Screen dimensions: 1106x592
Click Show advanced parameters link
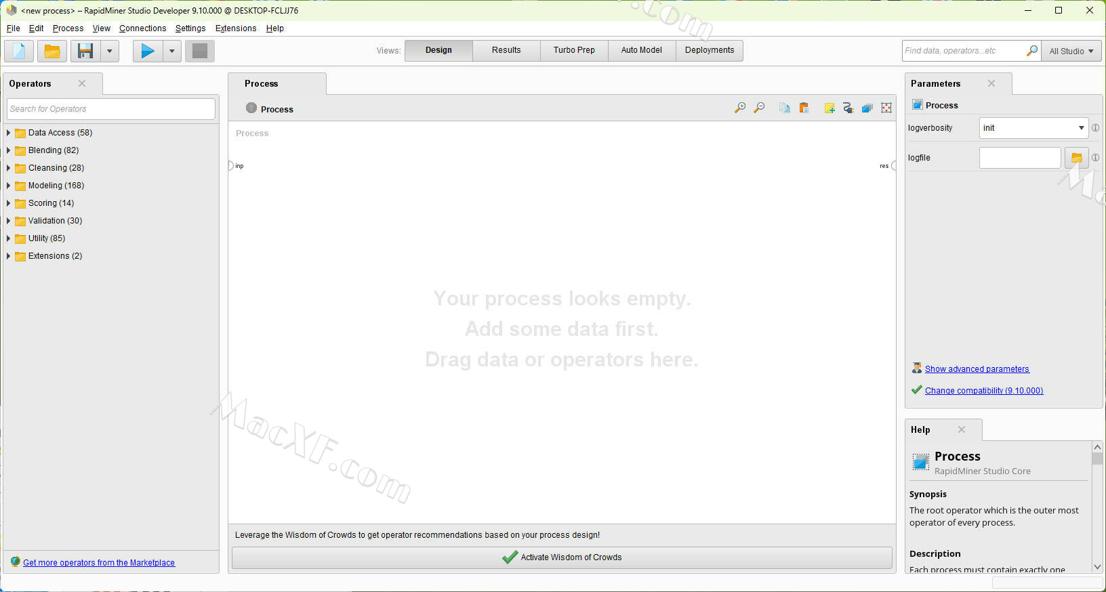coord(977,369)
